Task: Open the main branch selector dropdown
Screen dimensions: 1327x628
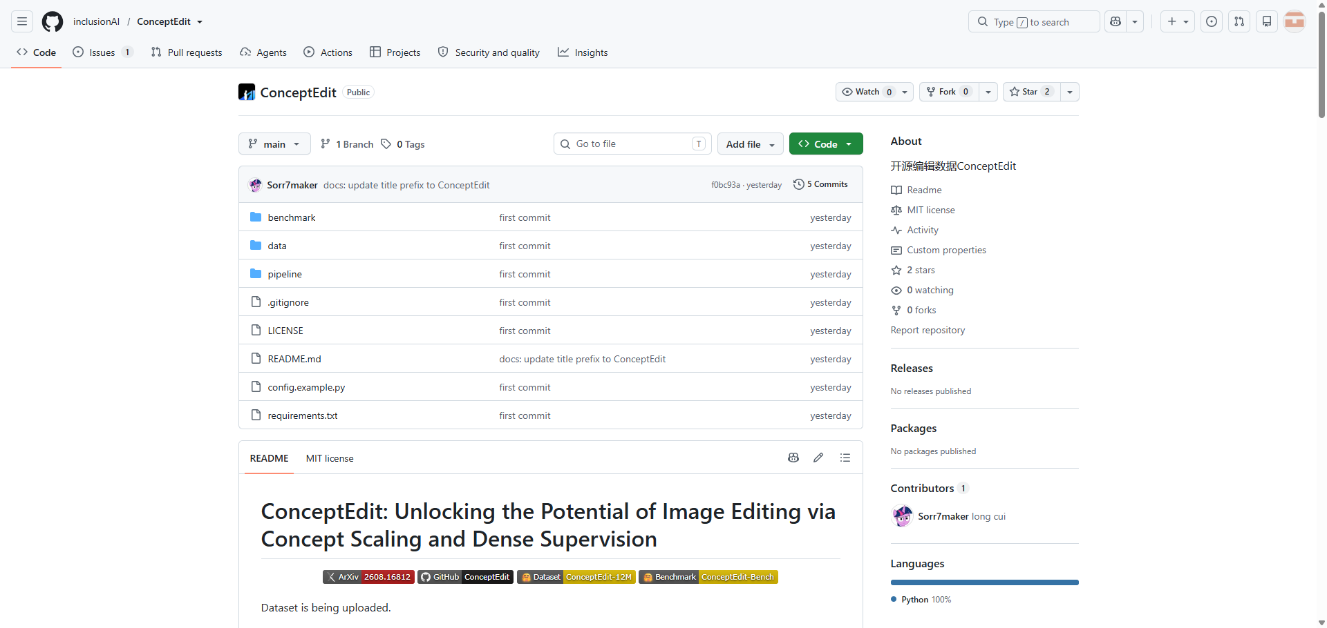Action: click(274, 144)
